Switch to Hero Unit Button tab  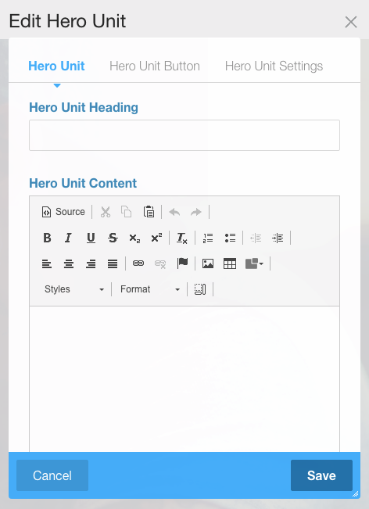155,66
